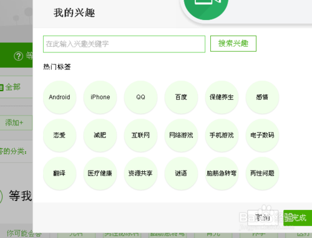This screenshot has height=238, width=312.
Task: Pick the 百度 interest tag
Action: pos(181,97)
